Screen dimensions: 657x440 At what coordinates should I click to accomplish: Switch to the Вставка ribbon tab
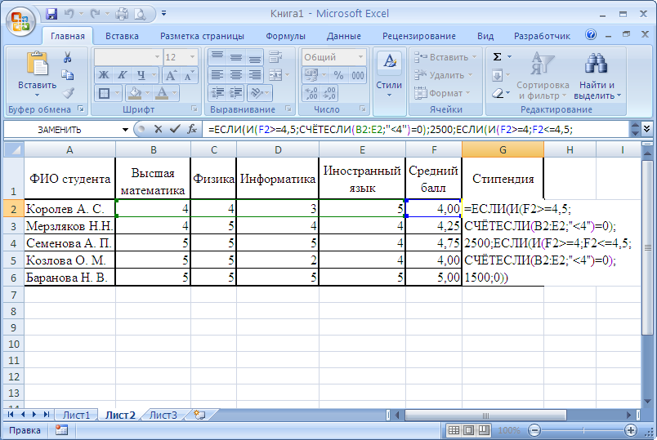click(x=122, y=36)
